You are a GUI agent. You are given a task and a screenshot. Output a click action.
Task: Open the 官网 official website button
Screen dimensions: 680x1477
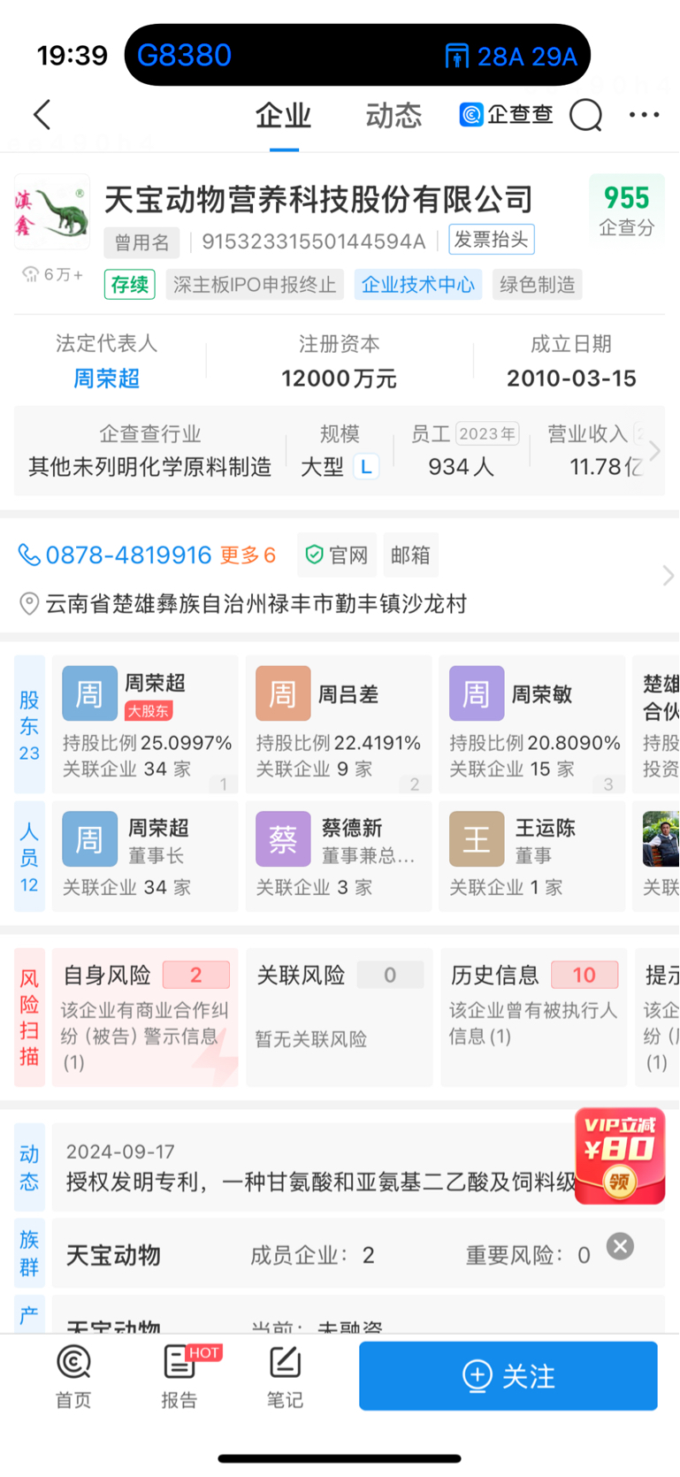pyautogui.click(x=337, y=555)
